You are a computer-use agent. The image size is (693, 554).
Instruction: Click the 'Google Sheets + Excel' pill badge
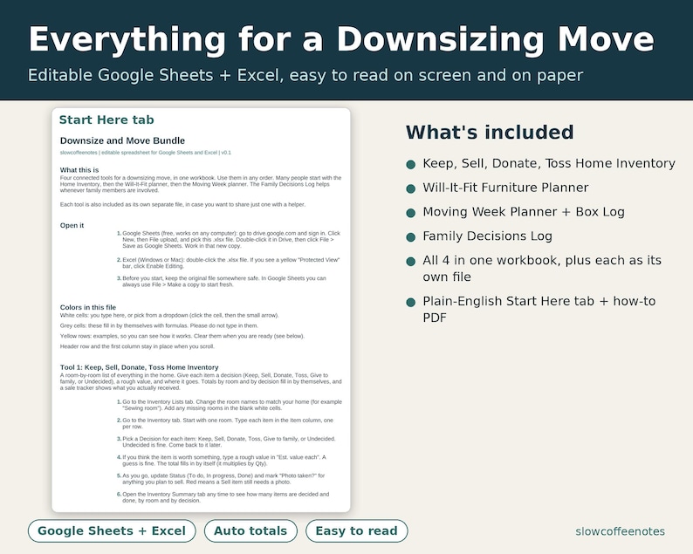[x=112, y=530]
